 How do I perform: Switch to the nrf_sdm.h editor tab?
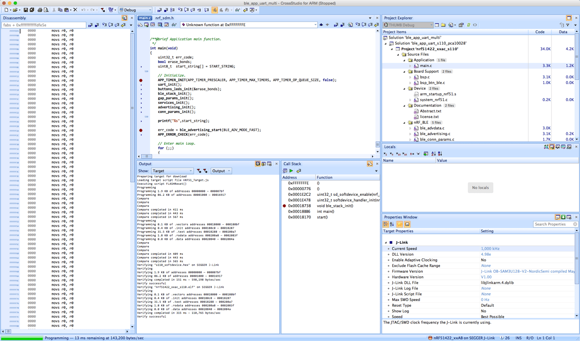[164, 18]
